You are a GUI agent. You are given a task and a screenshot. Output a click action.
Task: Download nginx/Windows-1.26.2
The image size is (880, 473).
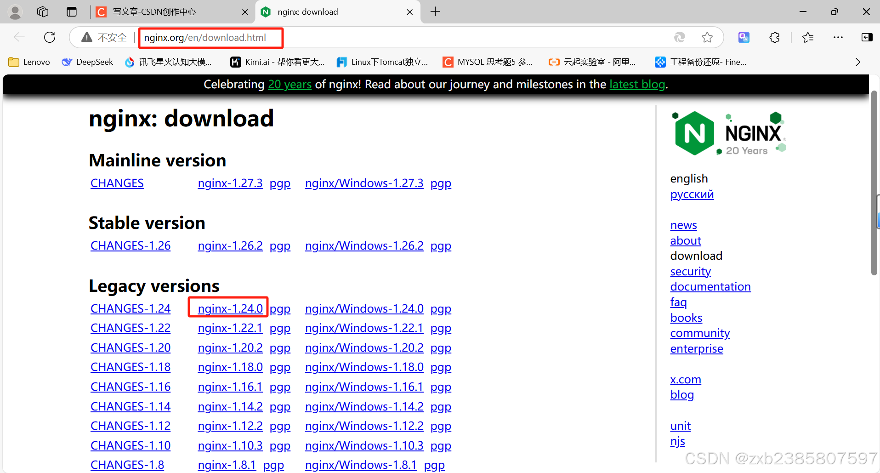coord(364,246)
